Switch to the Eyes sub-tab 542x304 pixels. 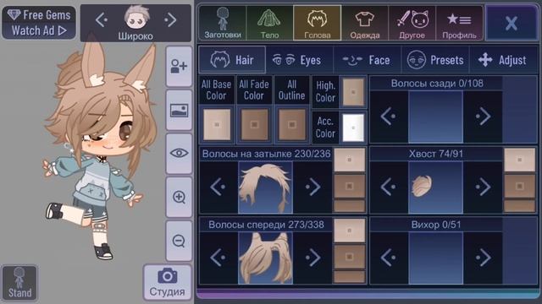(299, 60)
